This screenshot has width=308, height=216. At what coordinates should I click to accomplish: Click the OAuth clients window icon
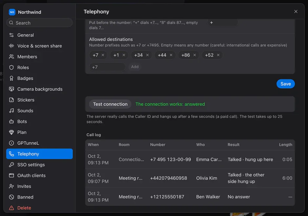11,175
